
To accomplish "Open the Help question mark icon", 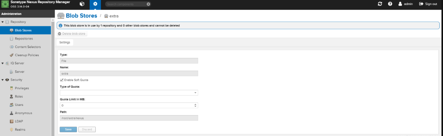I will 390,4.
